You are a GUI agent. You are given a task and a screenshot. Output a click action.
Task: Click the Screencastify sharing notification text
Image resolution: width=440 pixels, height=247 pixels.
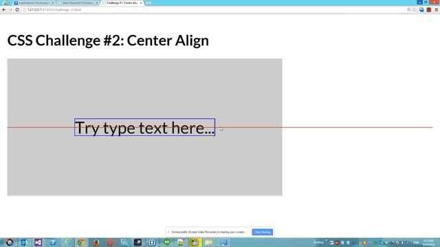tap(208, 232)
